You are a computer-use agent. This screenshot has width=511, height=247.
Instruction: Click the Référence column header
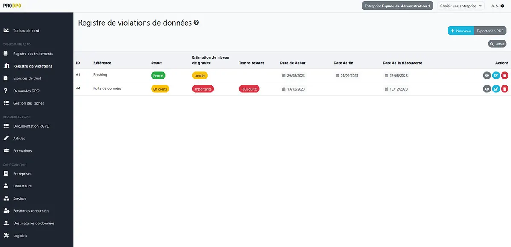point(102,63)
